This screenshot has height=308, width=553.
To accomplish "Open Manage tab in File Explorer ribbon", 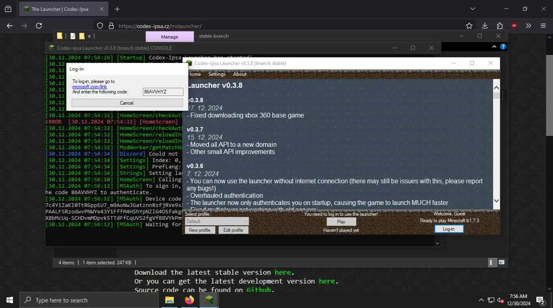I will (x=170, y=36).
